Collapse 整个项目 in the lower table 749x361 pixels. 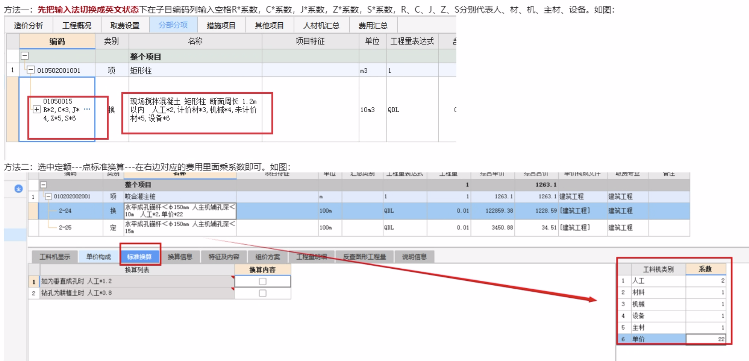43,185
